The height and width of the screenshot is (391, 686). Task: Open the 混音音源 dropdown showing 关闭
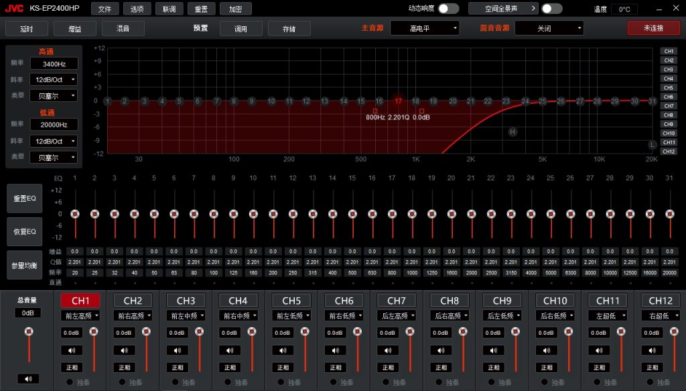(x=549, y=28)
